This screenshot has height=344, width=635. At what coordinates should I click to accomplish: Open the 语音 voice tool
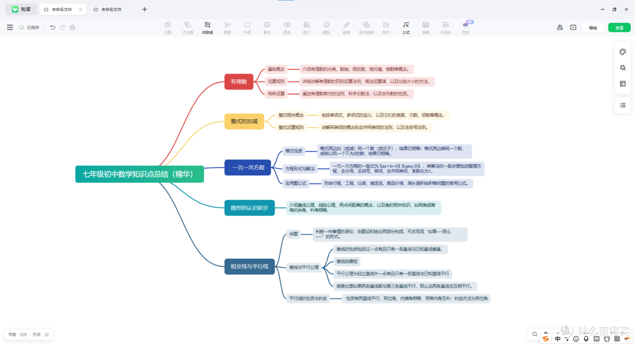(287, 28)
